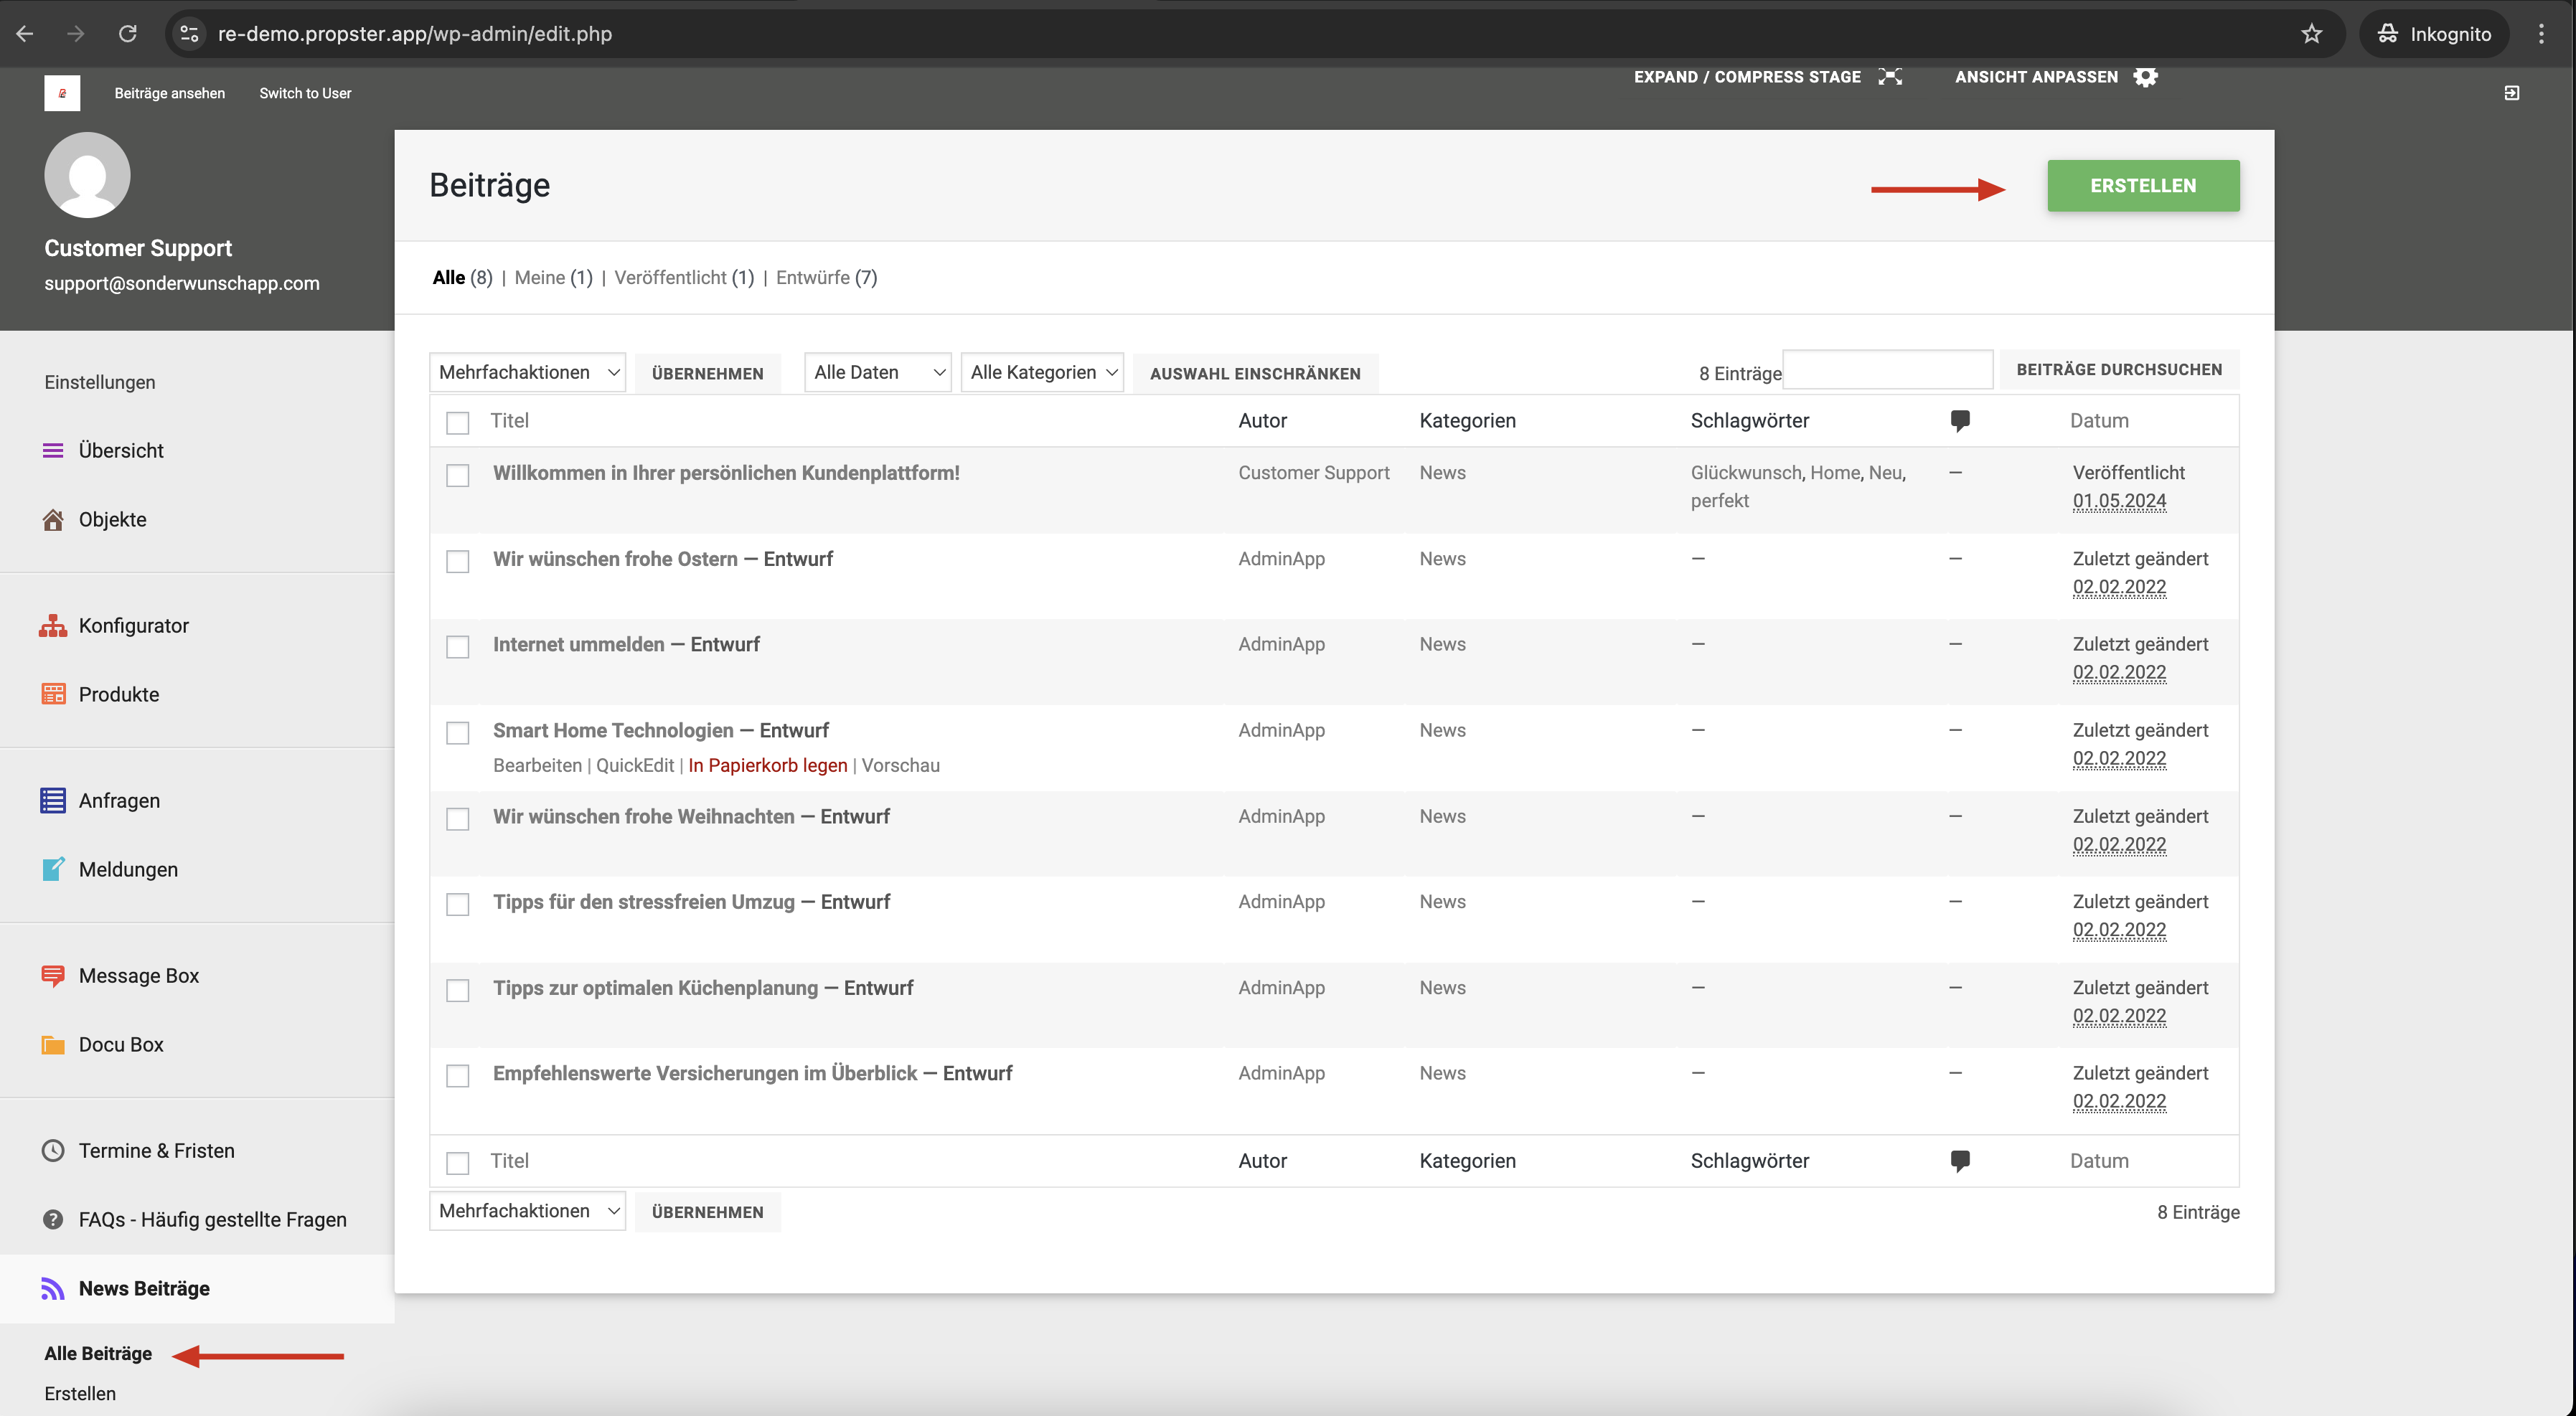2576x1416 pixels.
Task: Check the 'Wir wünschen frohe Ostern' row checkbox
Action: [x=457, y=561]
